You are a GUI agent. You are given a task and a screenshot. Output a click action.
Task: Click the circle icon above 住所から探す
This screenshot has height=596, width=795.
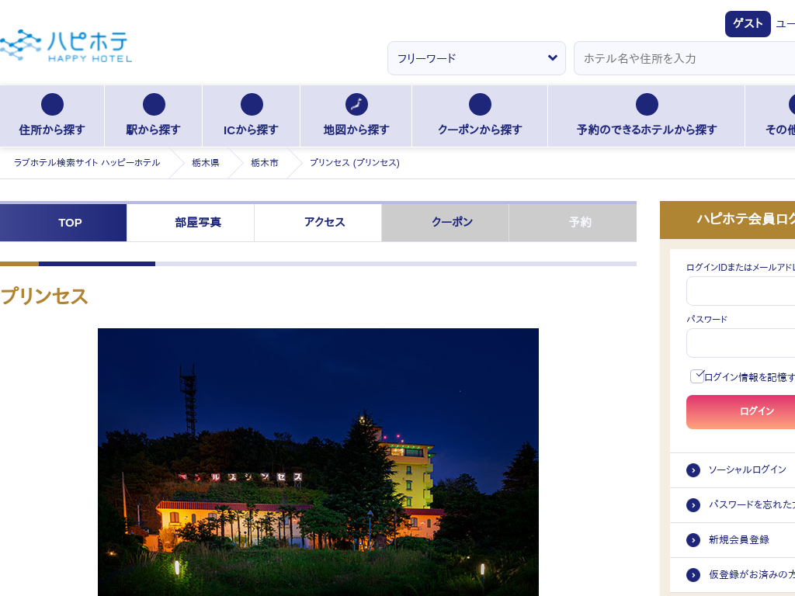click(52, 105)
